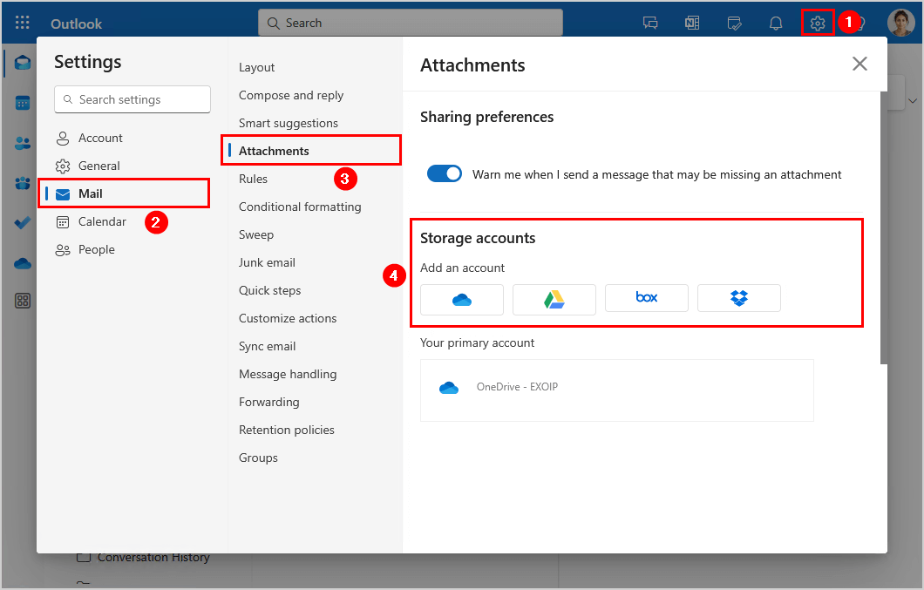Add a OneDrive storage account
This screenshot has width=924, height=590.
(x=462, y=299)
